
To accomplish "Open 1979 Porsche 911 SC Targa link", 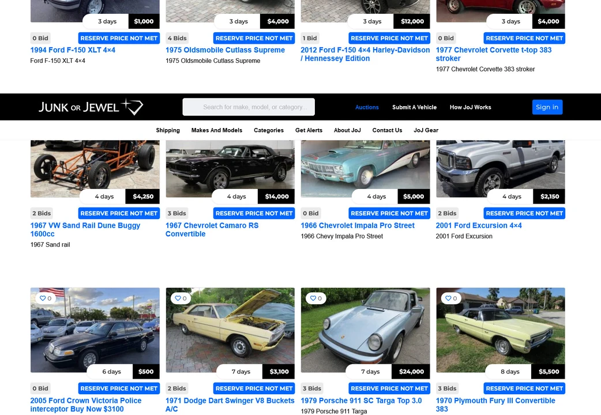I will point(361,401).
